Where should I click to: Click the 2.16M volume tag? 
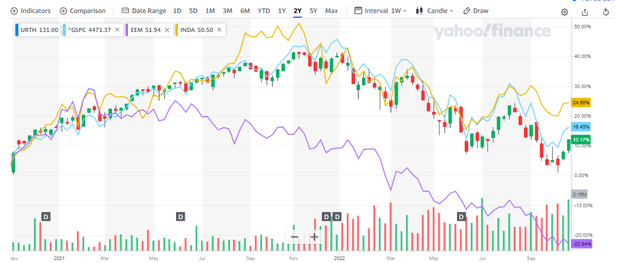[580, 195]
